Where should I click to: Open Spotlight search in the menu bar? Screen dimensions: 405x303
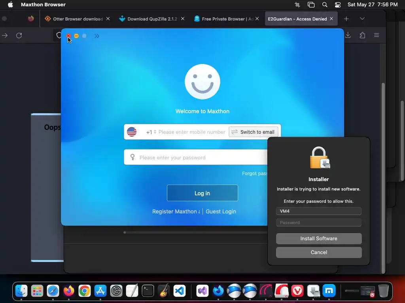click(x=325, y=5)
